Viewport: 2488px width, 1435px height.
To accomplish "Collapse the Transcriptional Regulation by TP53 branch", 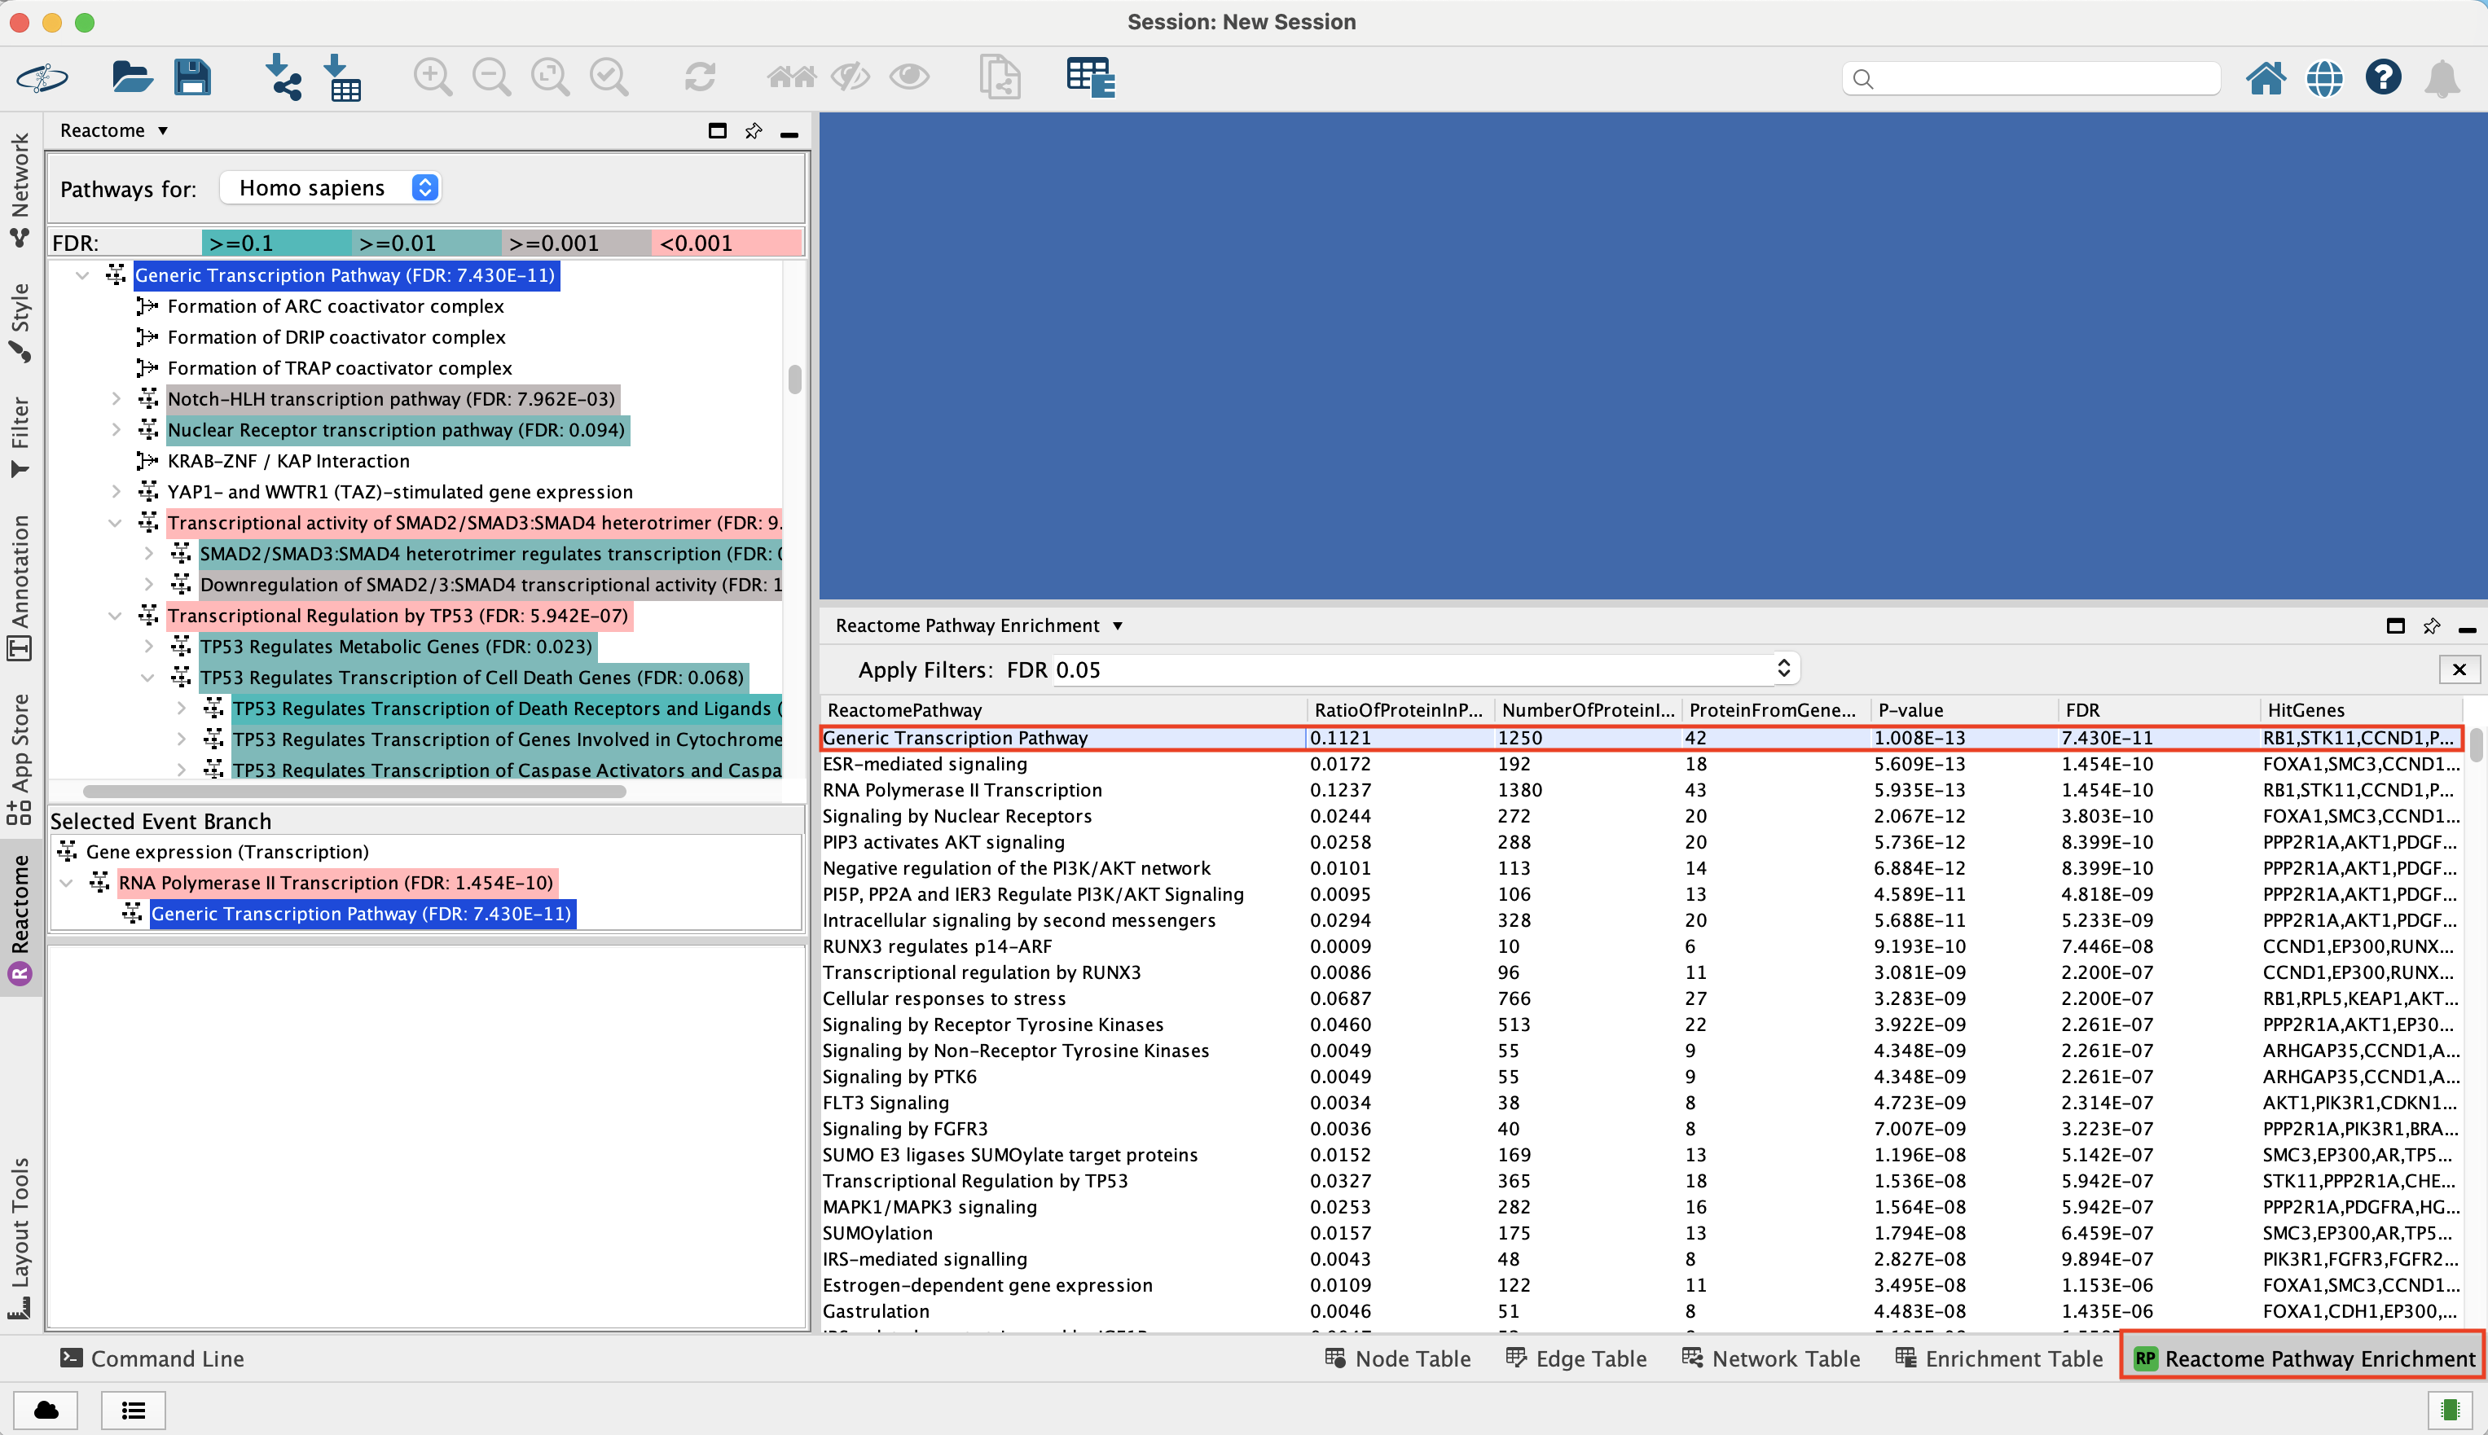I will click(x=116, y=616).
